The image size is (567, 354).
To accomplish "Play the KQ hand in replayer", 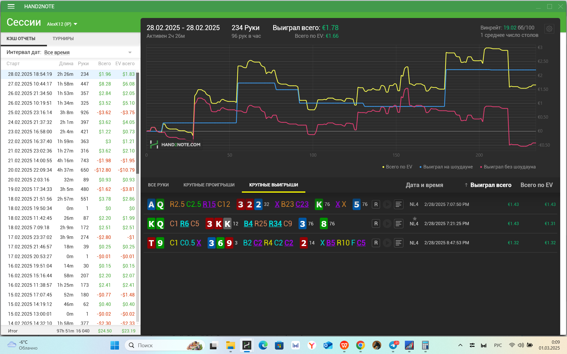I will tap(387, 224).
